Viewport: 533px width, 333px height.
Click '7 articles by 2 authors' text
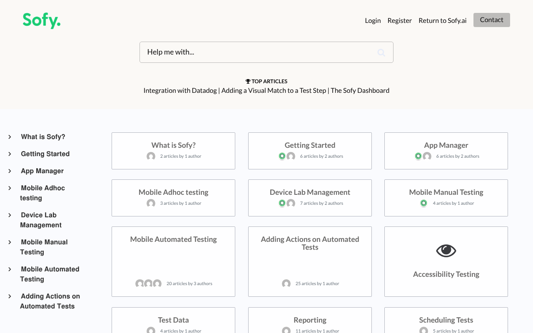tap(321, 203)
